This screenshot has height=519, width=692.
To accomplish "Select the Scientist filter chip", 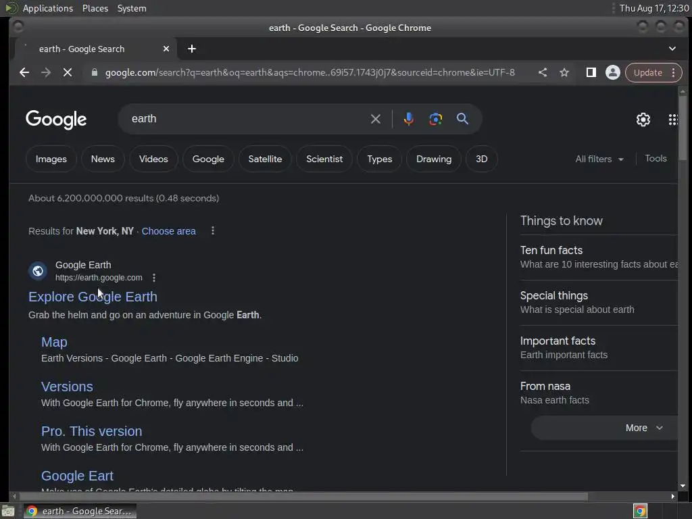I will 324,159.
